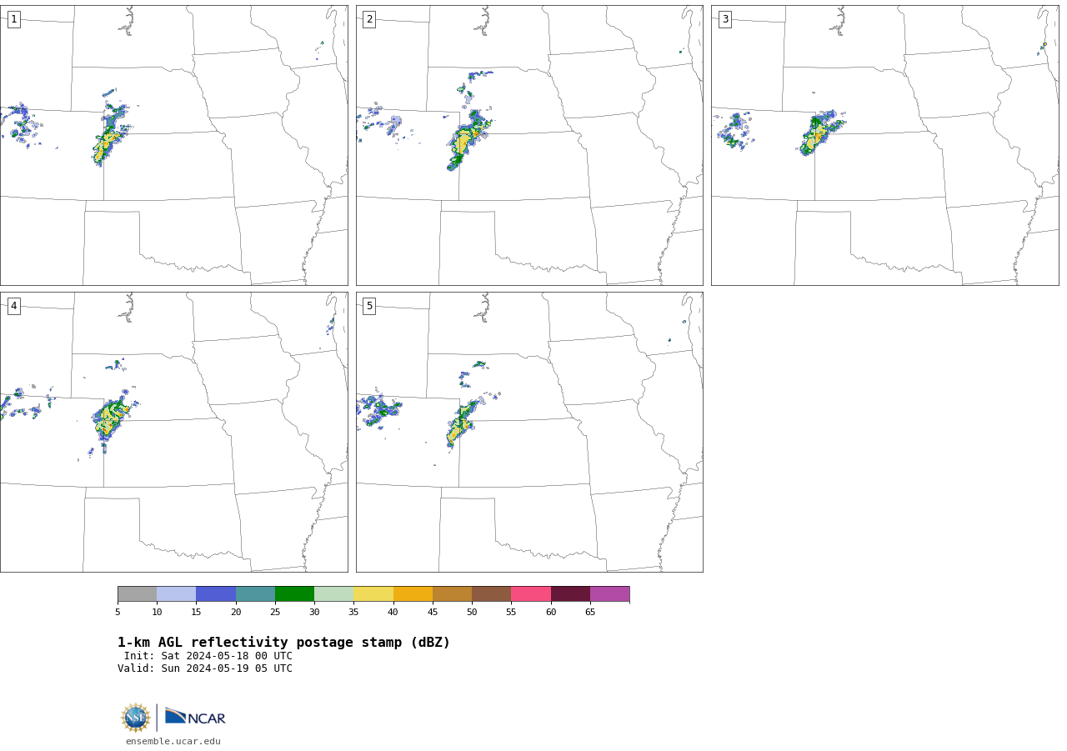Click the Valid: Sun 2024-05-19 05 UTC text

click(x=205, y=668)
